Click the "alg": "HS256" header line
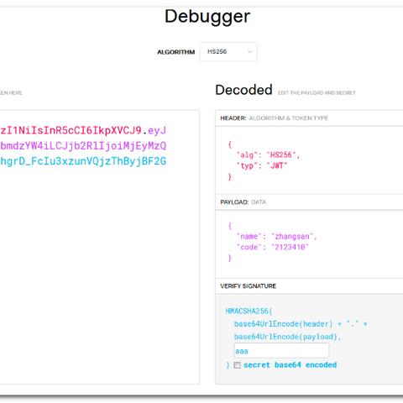The height and width of the screenshot is (403, 403). coord(268,155)
